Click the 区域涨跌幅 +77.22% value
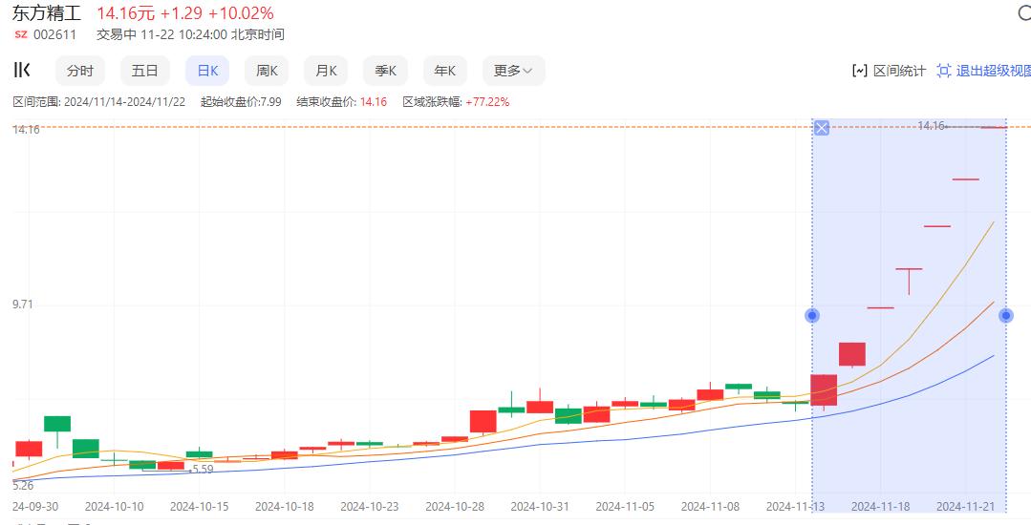This screenshot has width=1031, height=525. tap(487, 102)
